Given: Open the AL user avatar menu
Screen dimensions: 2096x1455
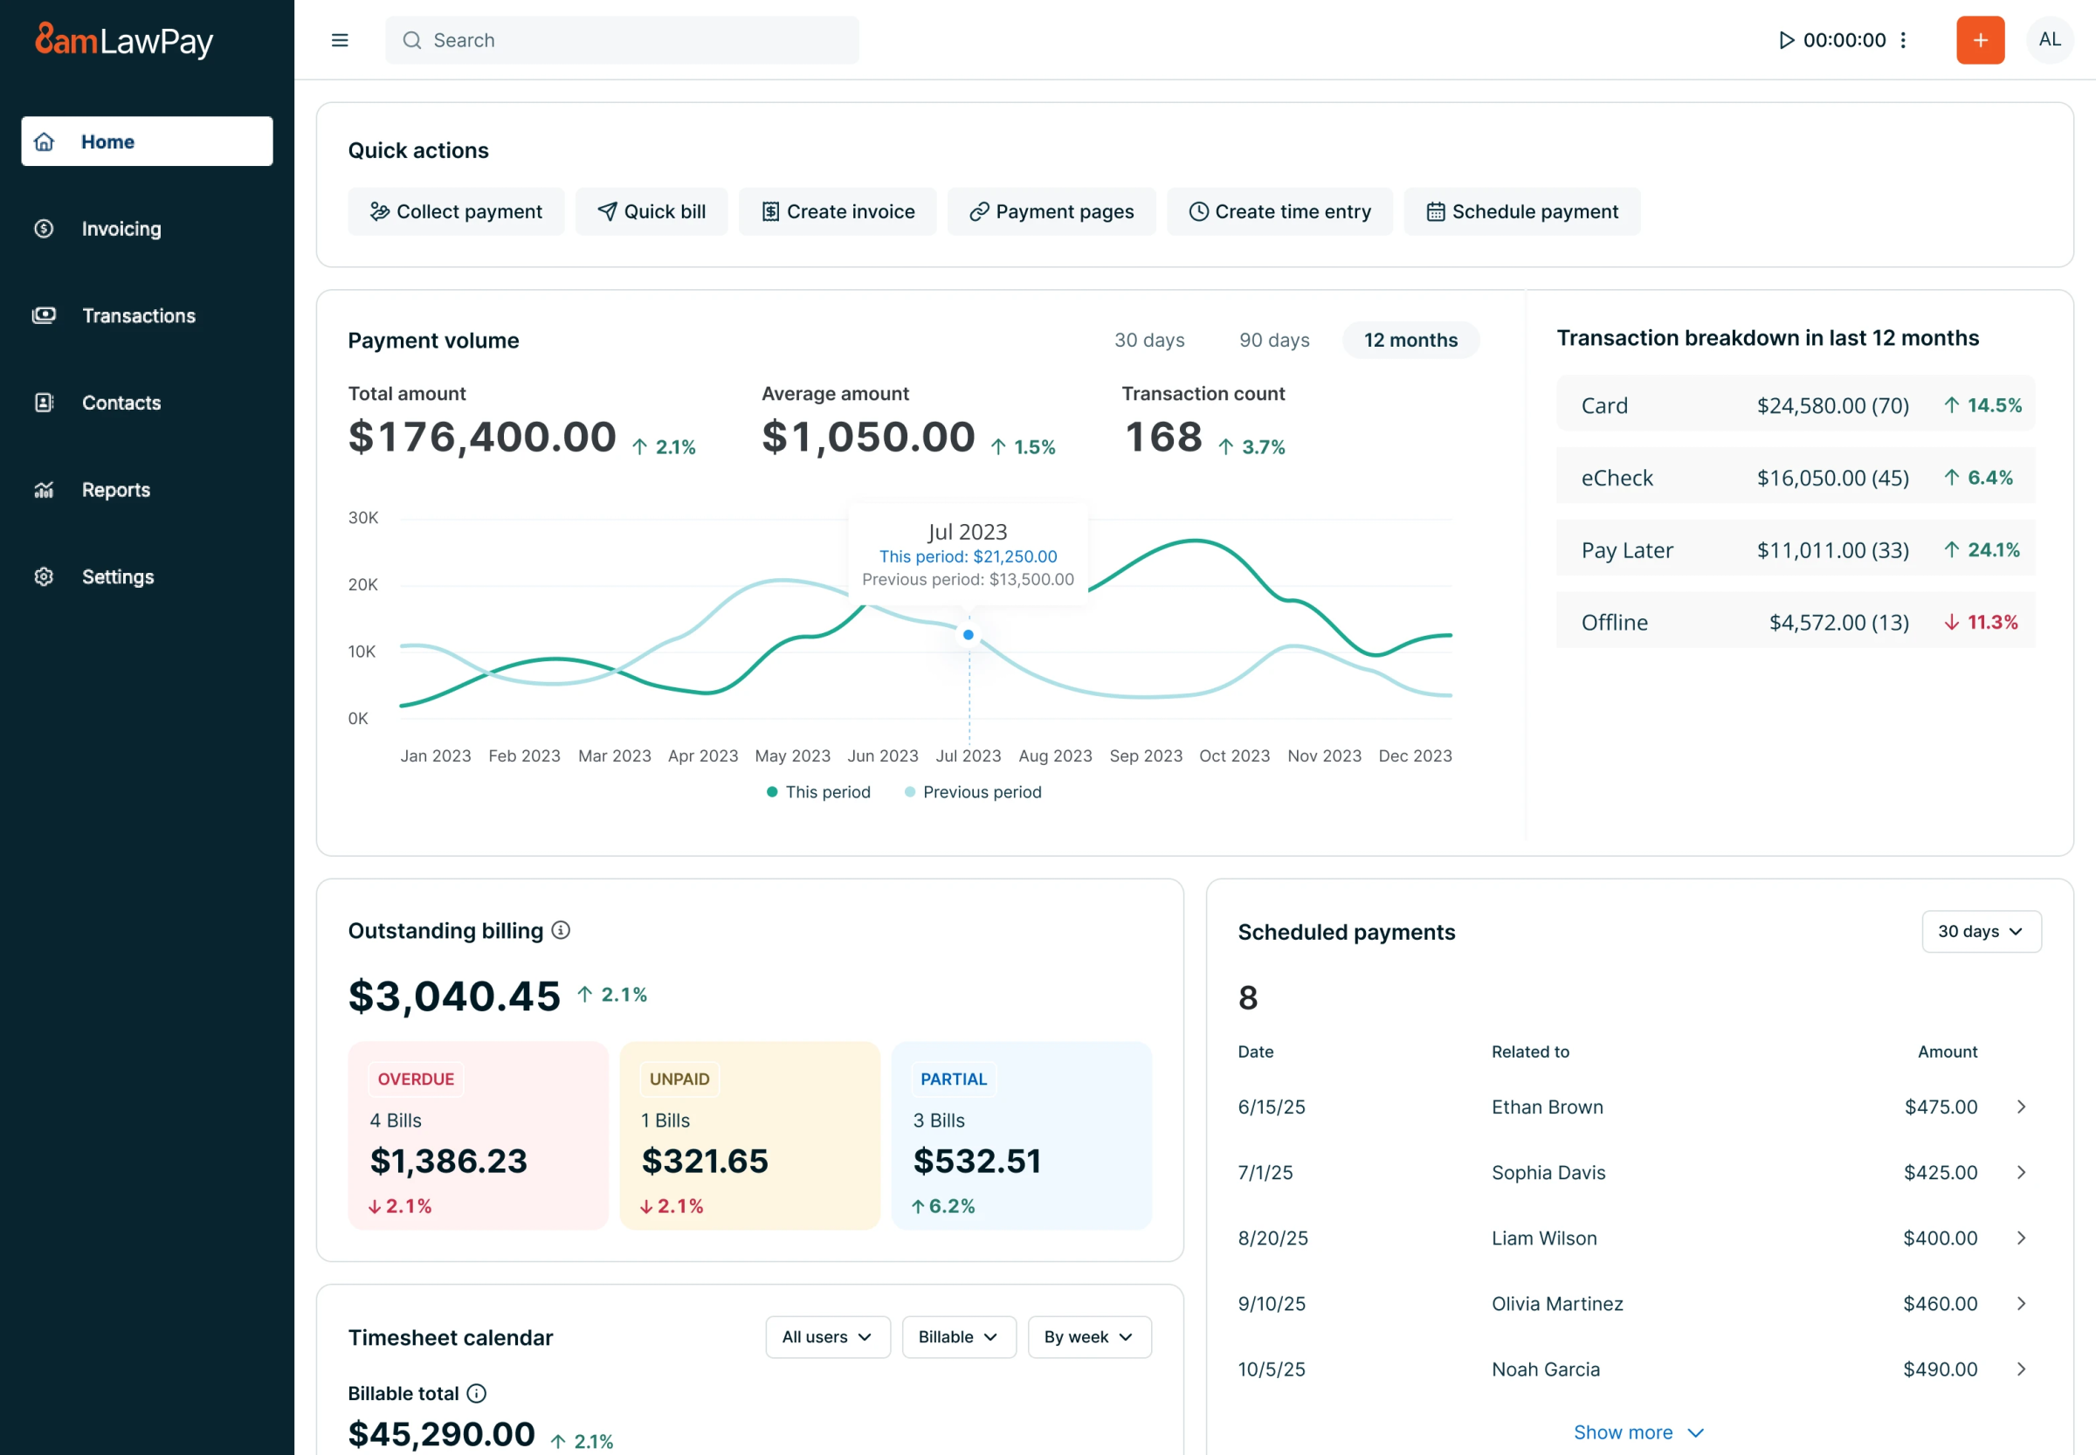Looking at the screenshot, I should click(2050, 40).
